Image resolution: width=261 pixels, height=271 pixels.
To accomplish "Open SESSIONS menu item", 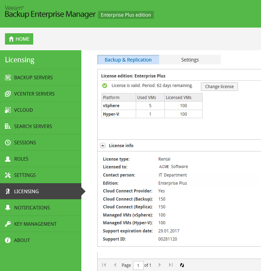I will [x=41, y=143].
